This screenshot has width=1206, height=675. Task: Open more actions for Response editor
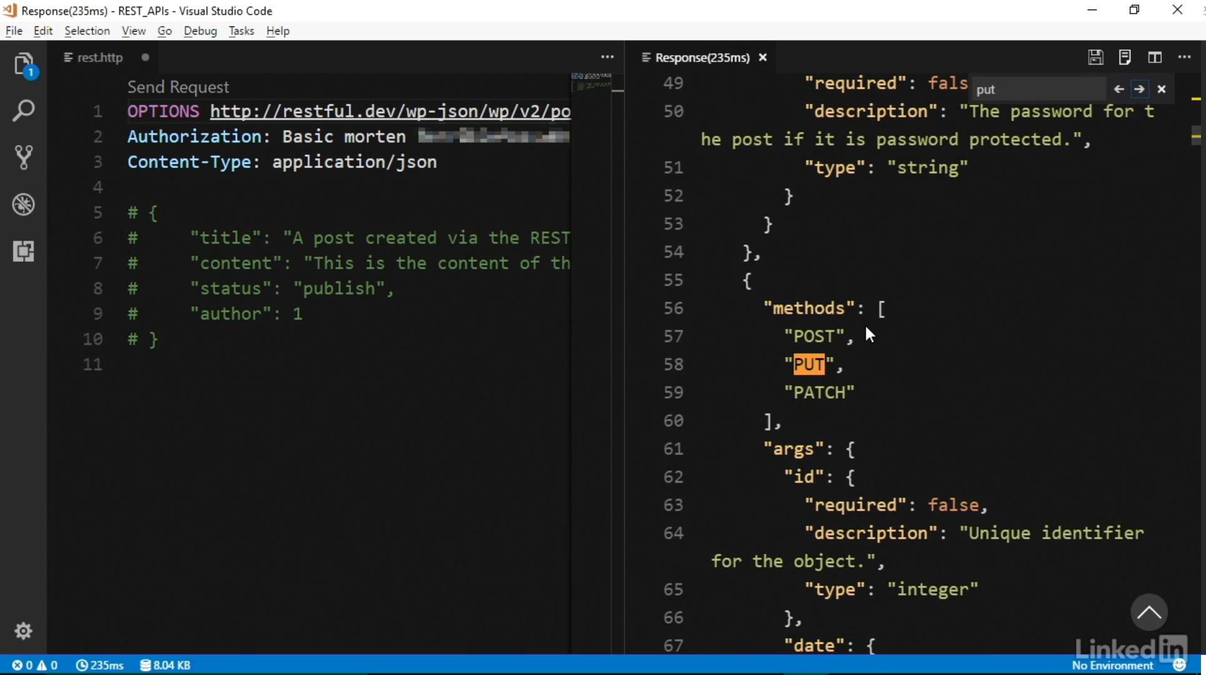(1185, 57)
